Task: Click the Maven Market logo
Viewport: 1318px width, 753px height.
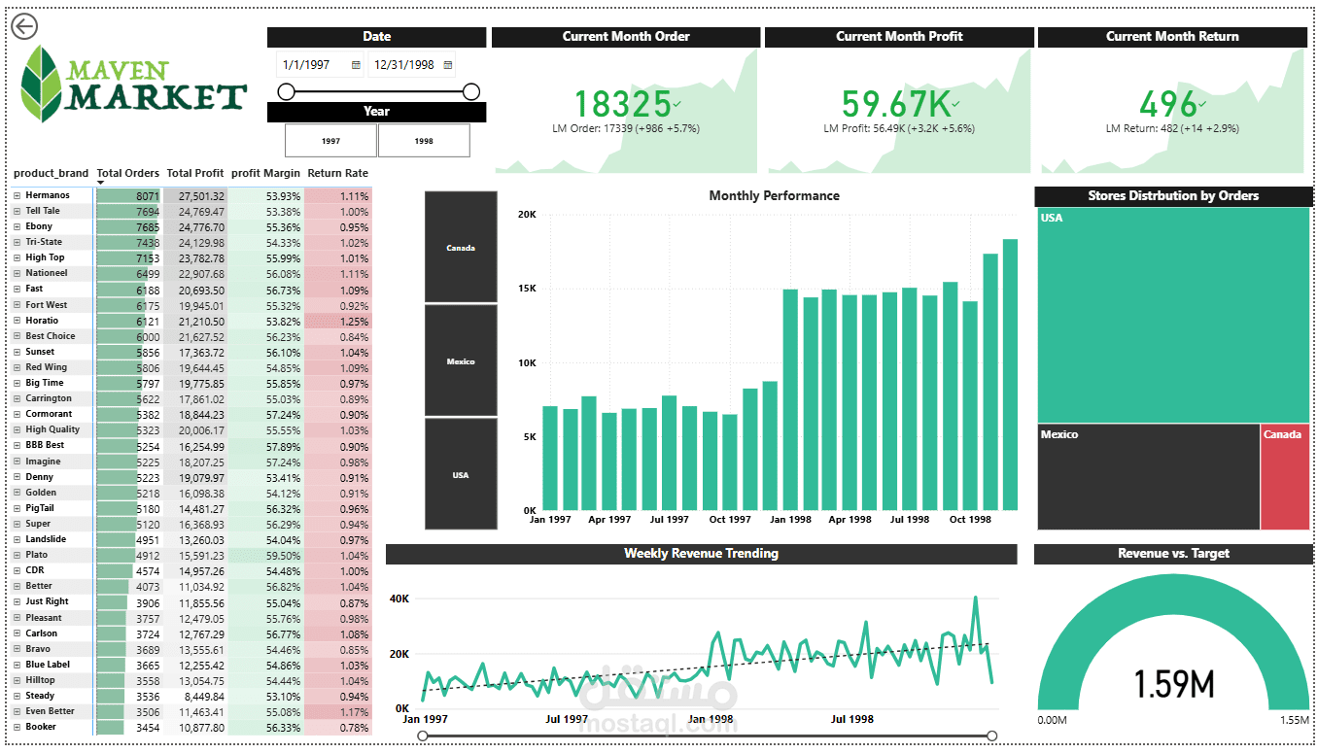Action: point(133,85)
